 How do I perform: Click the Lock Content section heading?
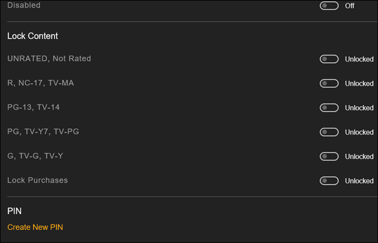[x=33, y=36]
